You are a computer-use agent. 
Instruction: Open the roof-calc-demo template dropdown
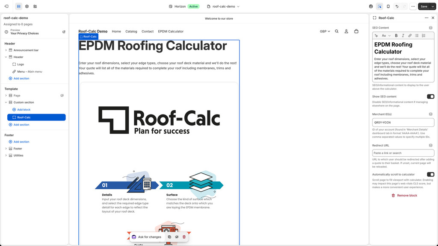click(223, 6)
